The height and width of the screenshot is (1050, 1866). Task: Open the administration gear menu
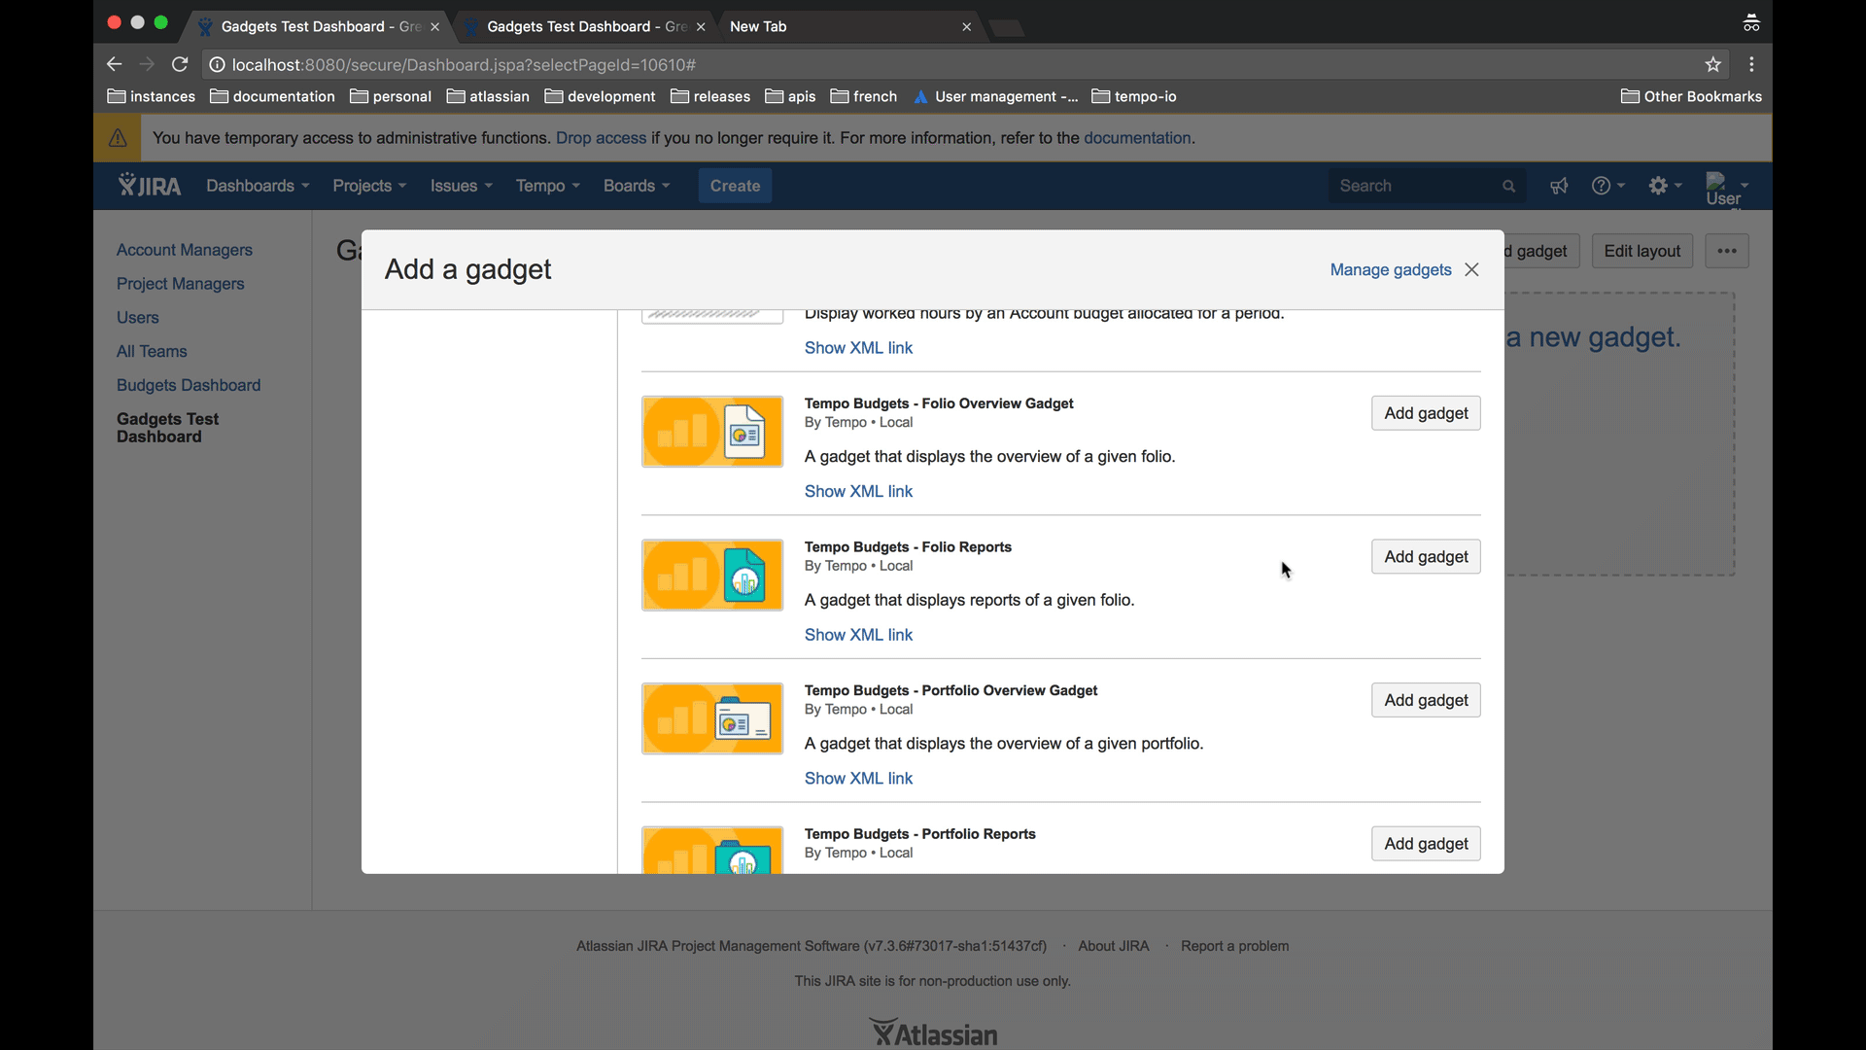(x=1664, y=186)
